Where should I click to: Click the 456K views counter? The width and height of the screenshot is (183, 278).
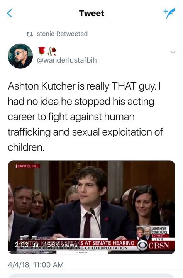pos(60,245)
